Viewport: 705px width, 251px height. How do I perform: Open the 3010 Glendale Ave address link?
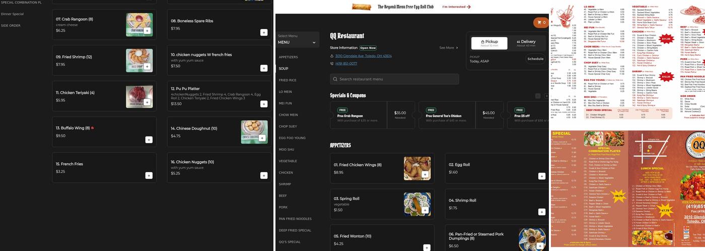click(x=363, y=56)
